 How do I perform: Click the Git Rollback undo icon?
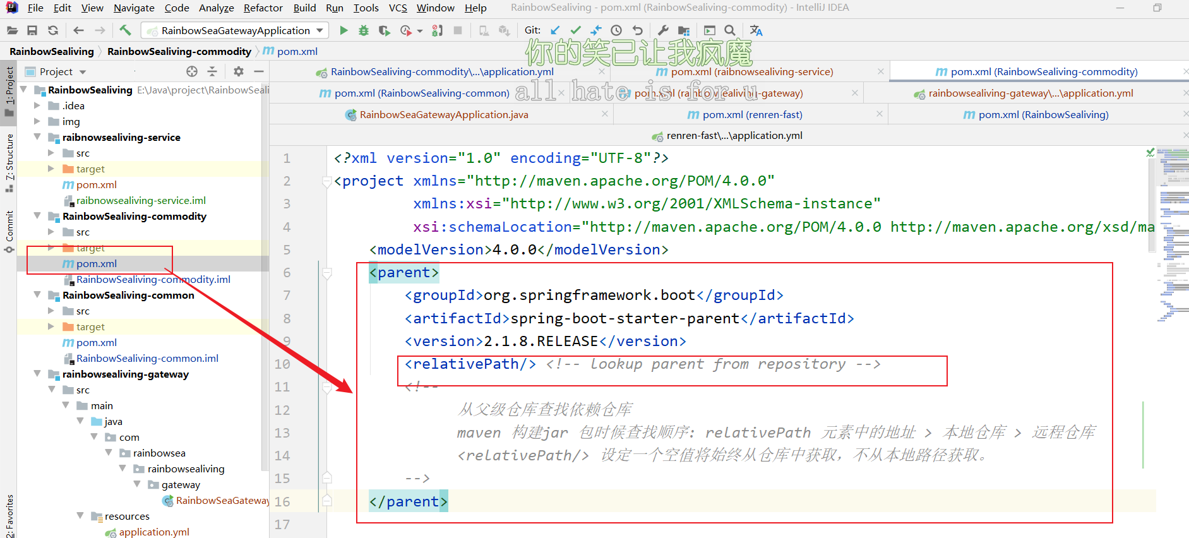click(x=637, y=30)
